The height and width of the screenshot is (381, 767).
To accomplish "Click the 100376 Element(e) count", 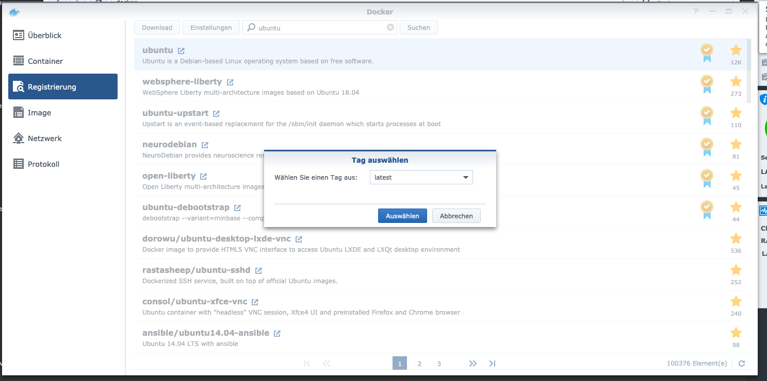I will pyautogui.click(x=697, y=363).
